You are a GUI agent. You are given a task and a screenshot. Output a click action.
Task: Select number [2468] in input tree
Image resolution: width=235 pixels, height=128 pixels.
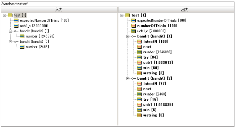[37, 47]
